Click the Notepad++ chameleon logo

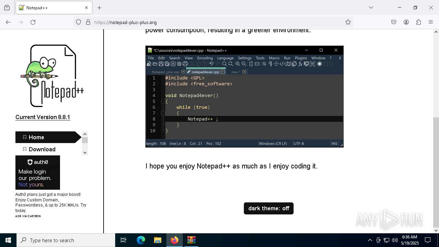52,76
